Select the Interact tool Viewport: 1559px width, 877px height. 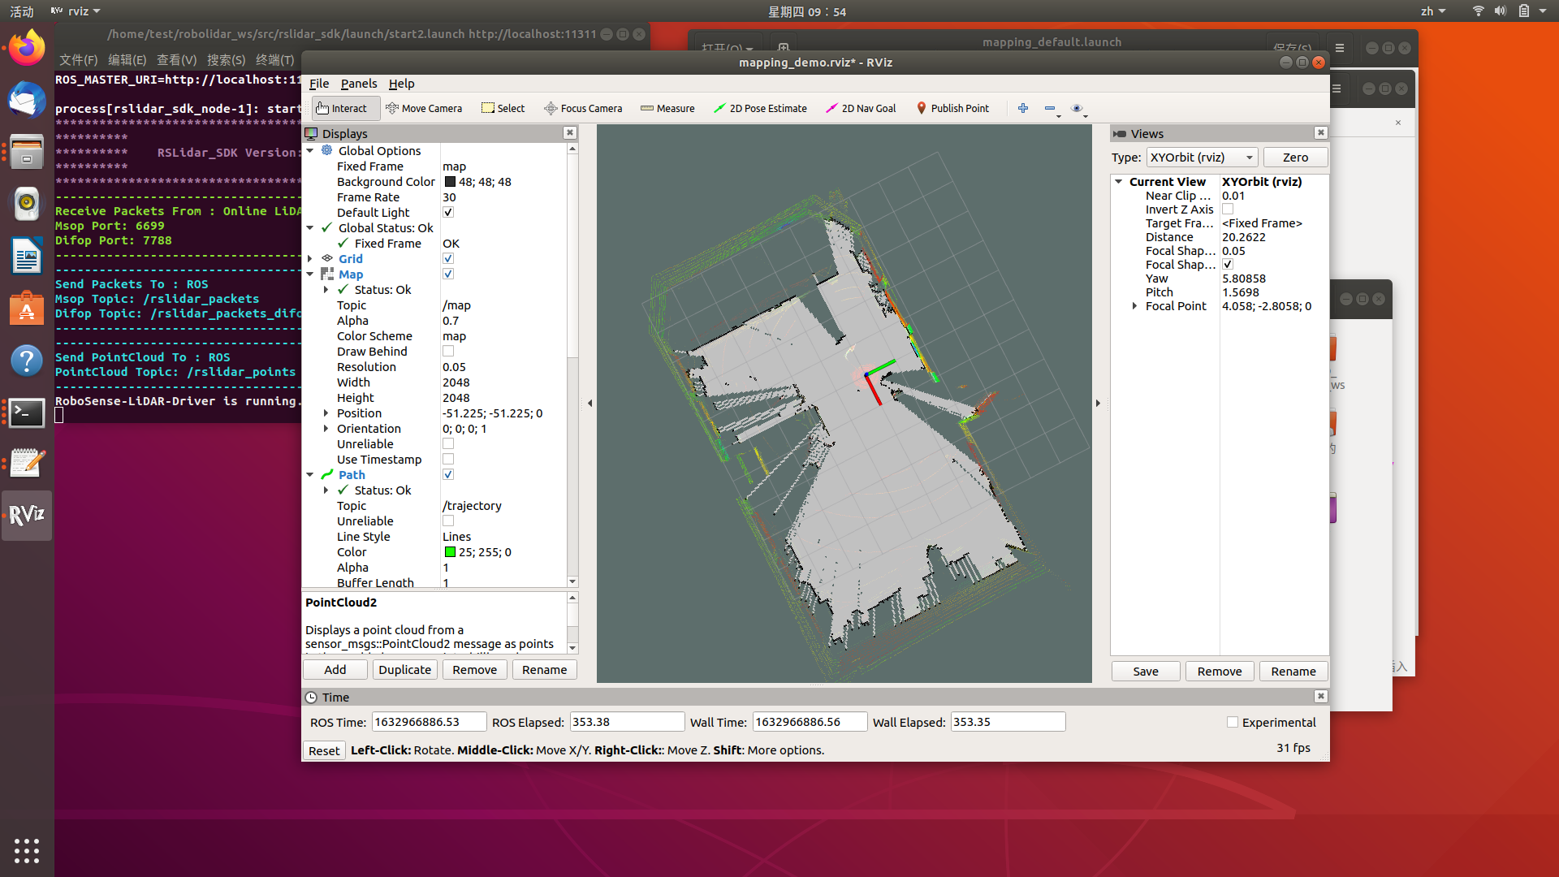[344, 108]
